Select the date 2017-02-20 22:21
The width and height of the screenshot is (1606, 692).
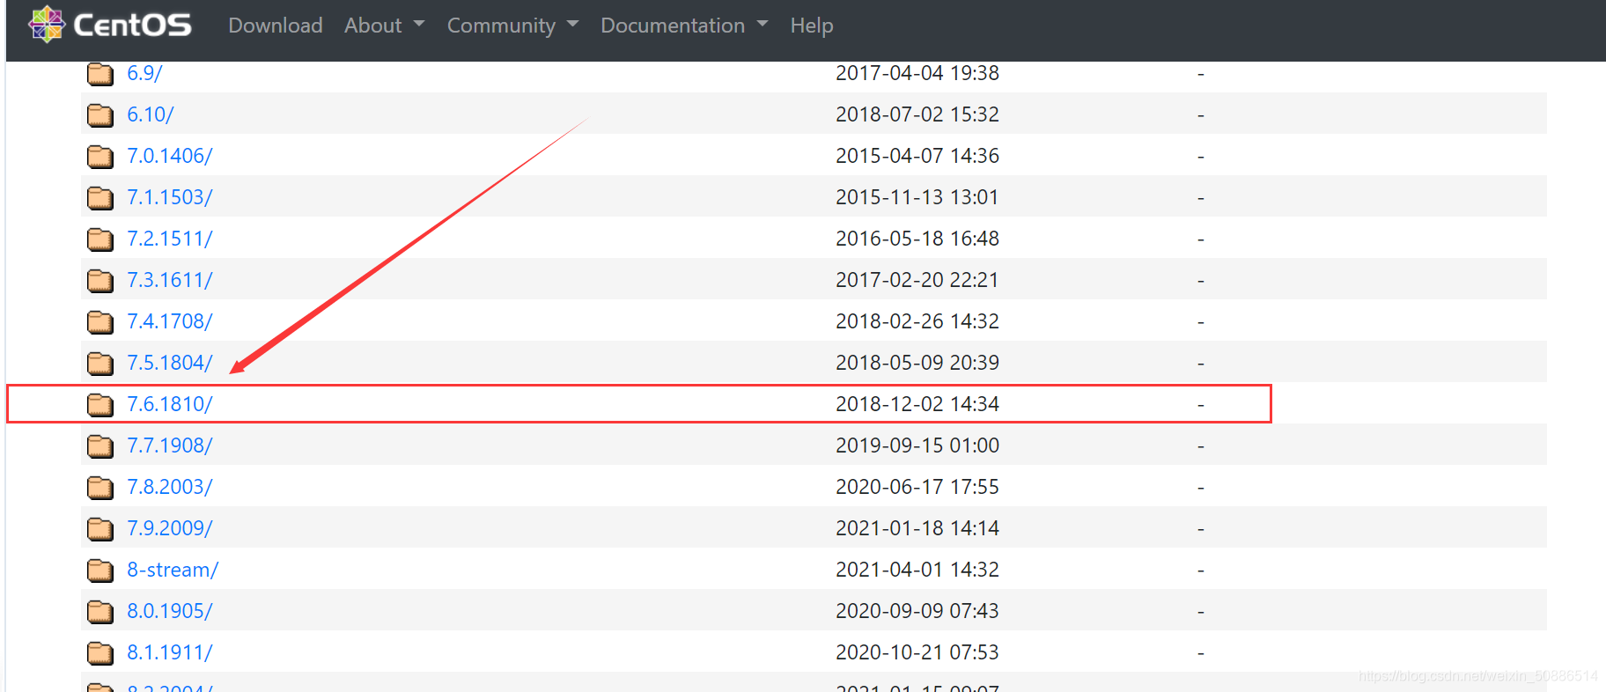(917, 280)
